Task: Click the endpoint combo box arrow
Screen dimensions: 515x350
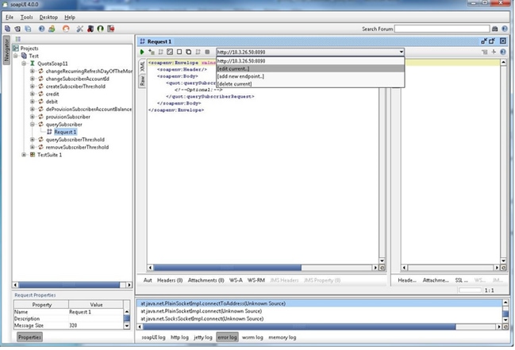Action: tap(401, 52)
